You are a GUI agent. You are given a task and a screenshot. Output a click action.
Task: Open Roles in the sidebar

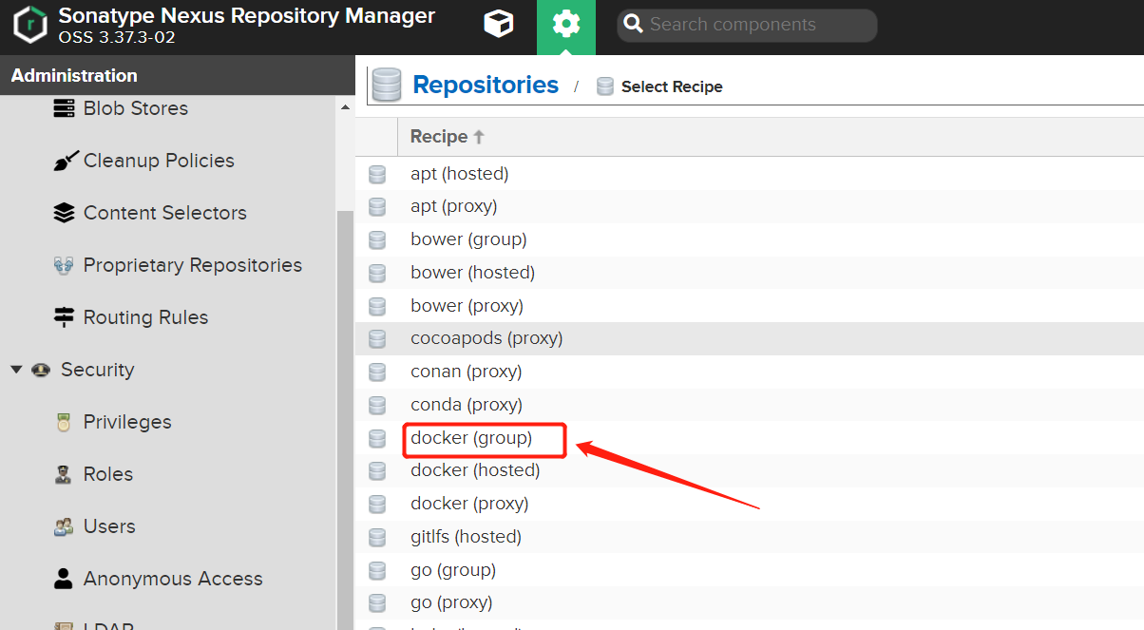pos(108,474)
